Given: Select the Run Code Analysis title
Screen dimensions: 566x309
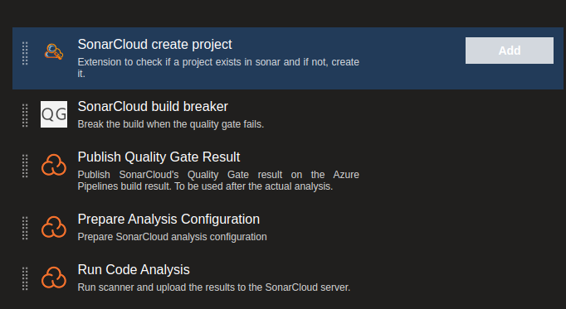Looking at the screenshot, I should 134,270.
